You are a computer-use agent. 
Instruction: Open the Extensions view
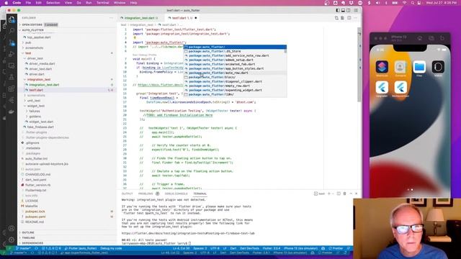(12, 88)
